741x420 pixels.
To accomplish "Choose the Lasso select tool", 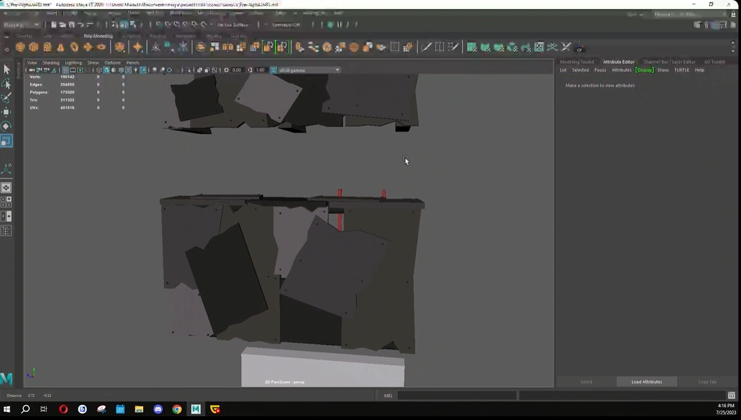I will 6,84.
